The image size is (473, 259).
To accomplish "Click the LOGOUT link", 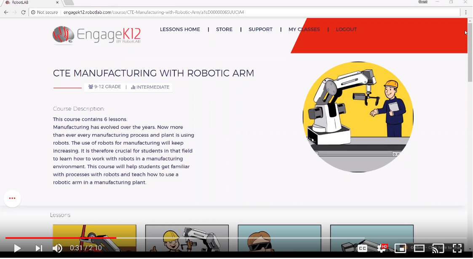I will coord(346,29).
